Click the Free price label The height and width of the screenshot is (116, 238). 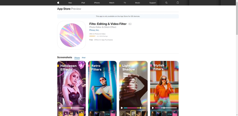pyautogui.click(x=91, y=40)
